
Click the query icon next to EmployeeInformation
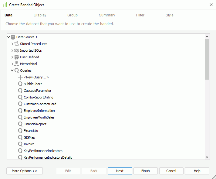(x=20, y=111)
